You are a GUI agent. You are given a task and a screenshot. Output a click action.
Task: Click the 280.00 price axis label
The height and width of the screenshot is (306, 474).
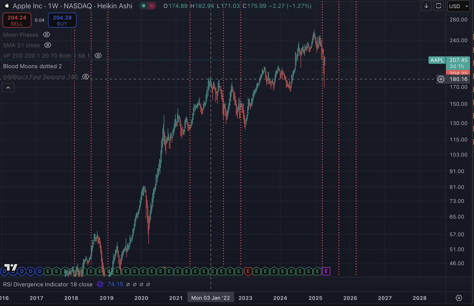[459, 20]
